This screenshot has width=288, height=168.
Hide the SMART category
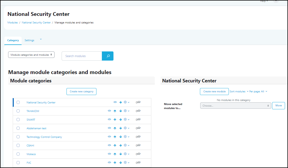pos(109,119)
